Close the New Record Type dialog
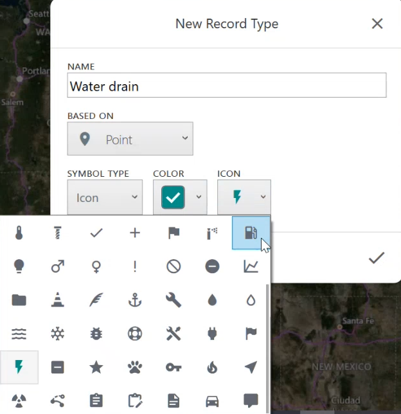401x414 pixels. coord(377,24)
